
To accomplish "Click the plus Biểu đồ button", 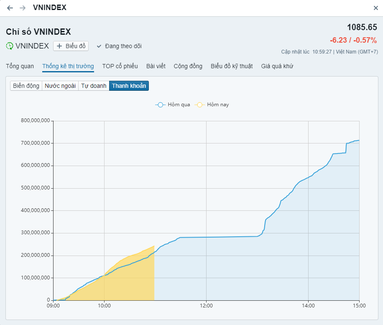I will click(71, 46).
